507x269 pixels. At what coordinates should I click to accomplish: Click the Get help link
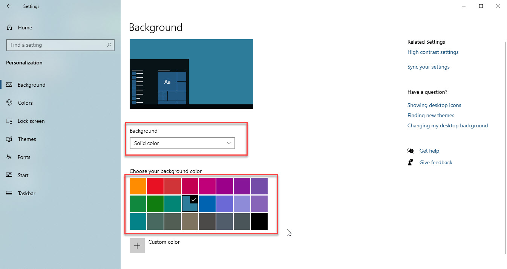click(x=429, y=151)
